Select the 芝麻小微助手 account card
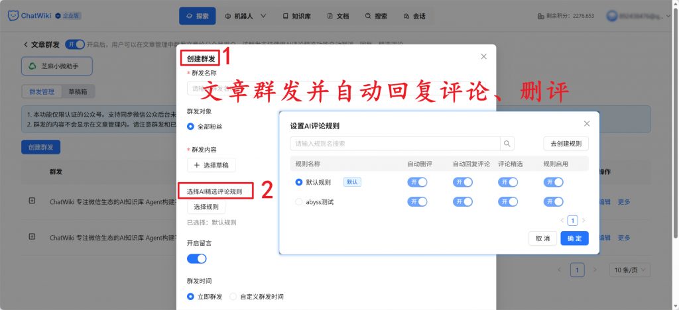 [x=57, y=66]
